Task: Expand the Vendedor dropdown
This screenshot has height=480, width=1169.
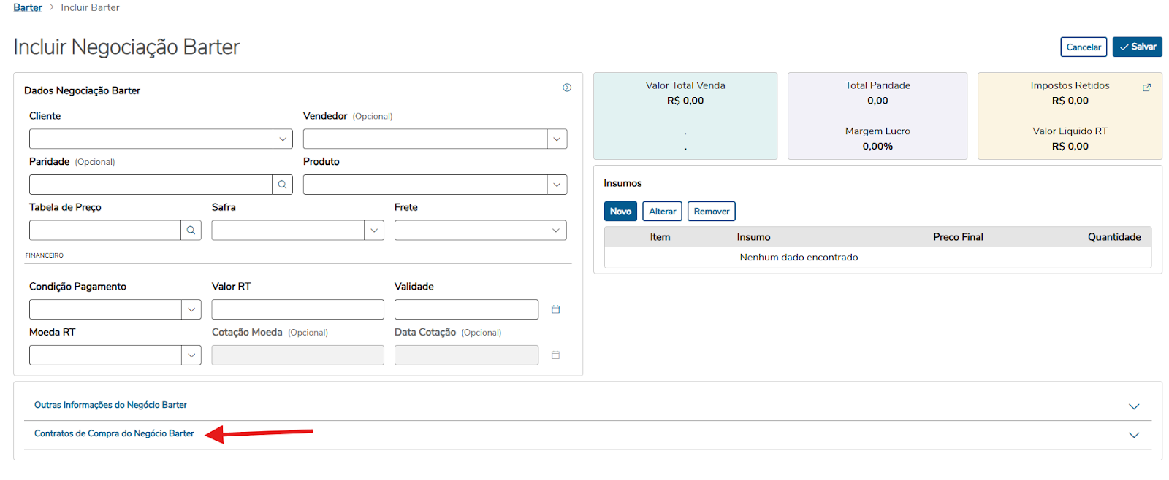Action: click(x=557, y=139)
